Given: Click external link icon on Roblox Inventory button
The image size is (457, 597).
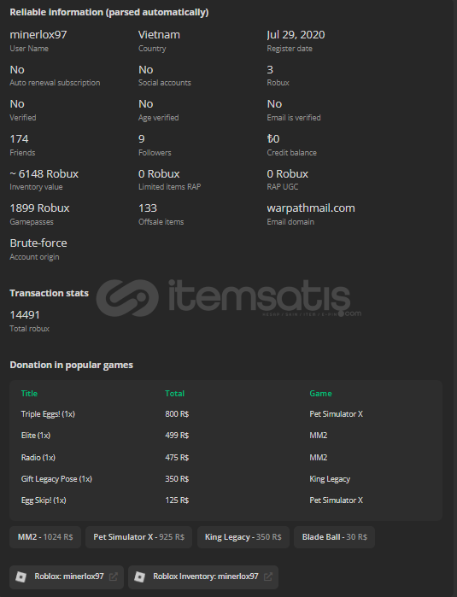Looking at the screenshot, I should [267, 577].
